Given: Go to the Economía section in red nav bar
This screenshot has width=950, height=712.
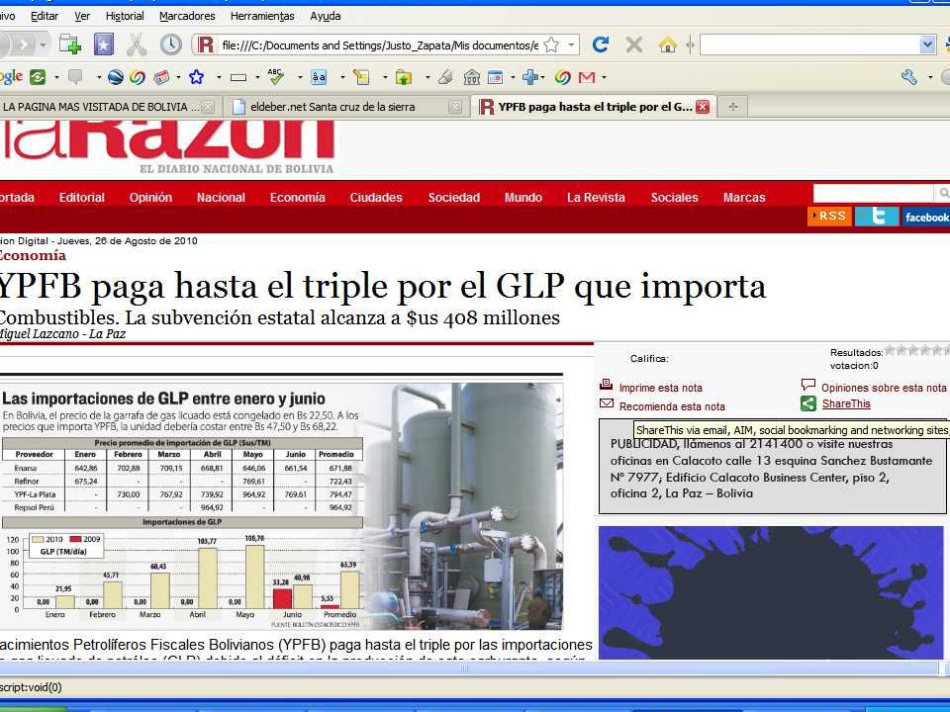Looking at the screenshot, I should [x=298, y=198].
